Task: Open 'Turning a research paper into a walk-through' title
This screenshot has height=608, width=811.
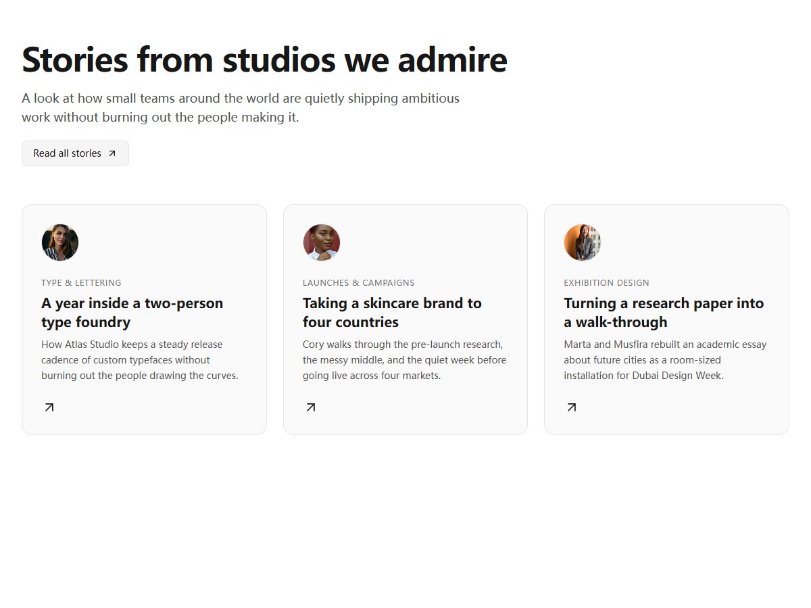Action: coord(664,312)
